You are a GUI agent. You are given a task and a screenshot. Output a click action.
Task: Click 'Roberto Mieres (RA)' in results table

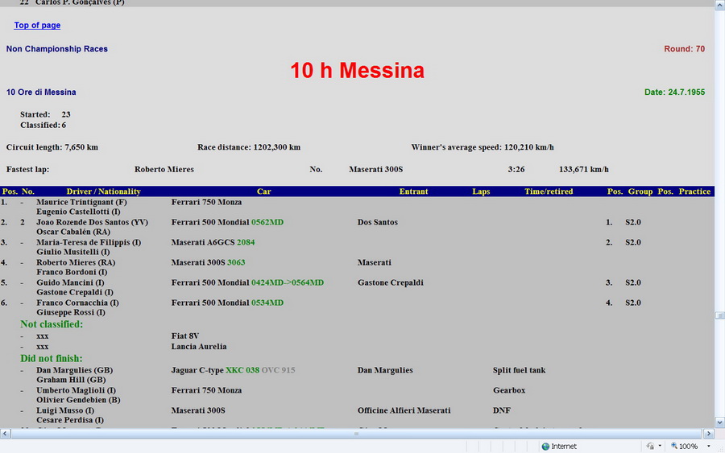76,262
